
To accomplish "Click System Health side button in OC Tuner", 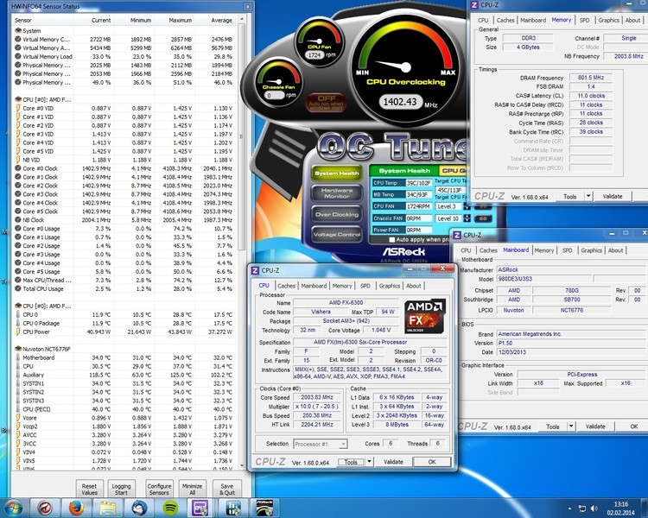I will point(337,174).
